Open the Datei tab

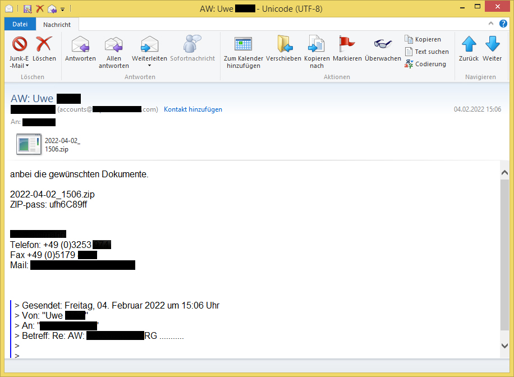tap(20, 24)
